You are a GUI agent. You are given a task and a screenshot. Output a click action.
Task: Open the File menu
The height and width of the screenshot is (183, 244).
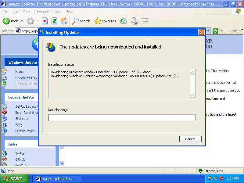[x=5, y=11]
